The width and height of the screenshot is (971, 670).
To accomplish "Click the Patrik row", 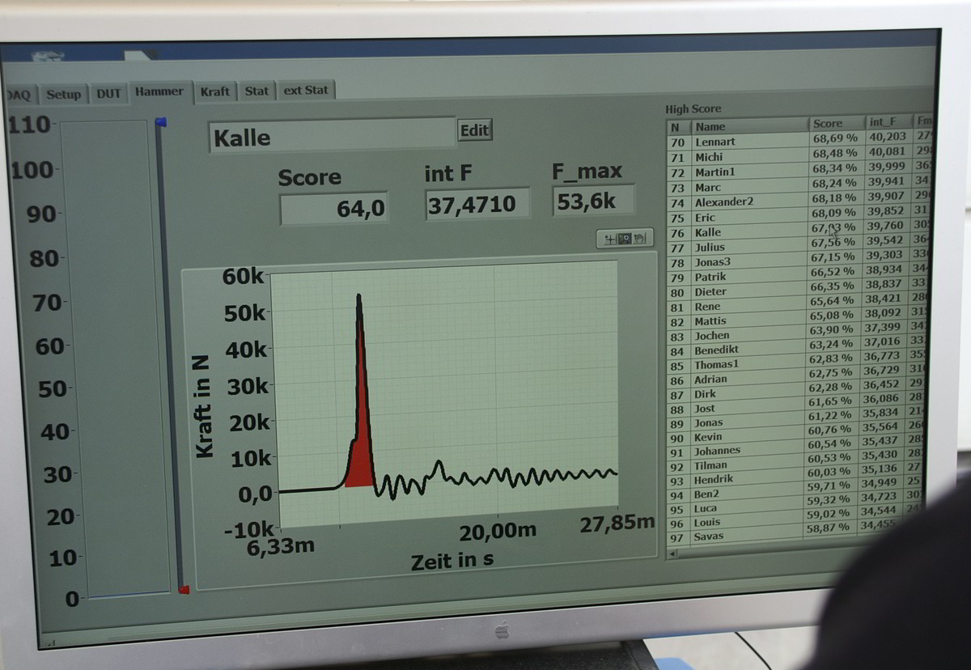I will click(710, 277).
